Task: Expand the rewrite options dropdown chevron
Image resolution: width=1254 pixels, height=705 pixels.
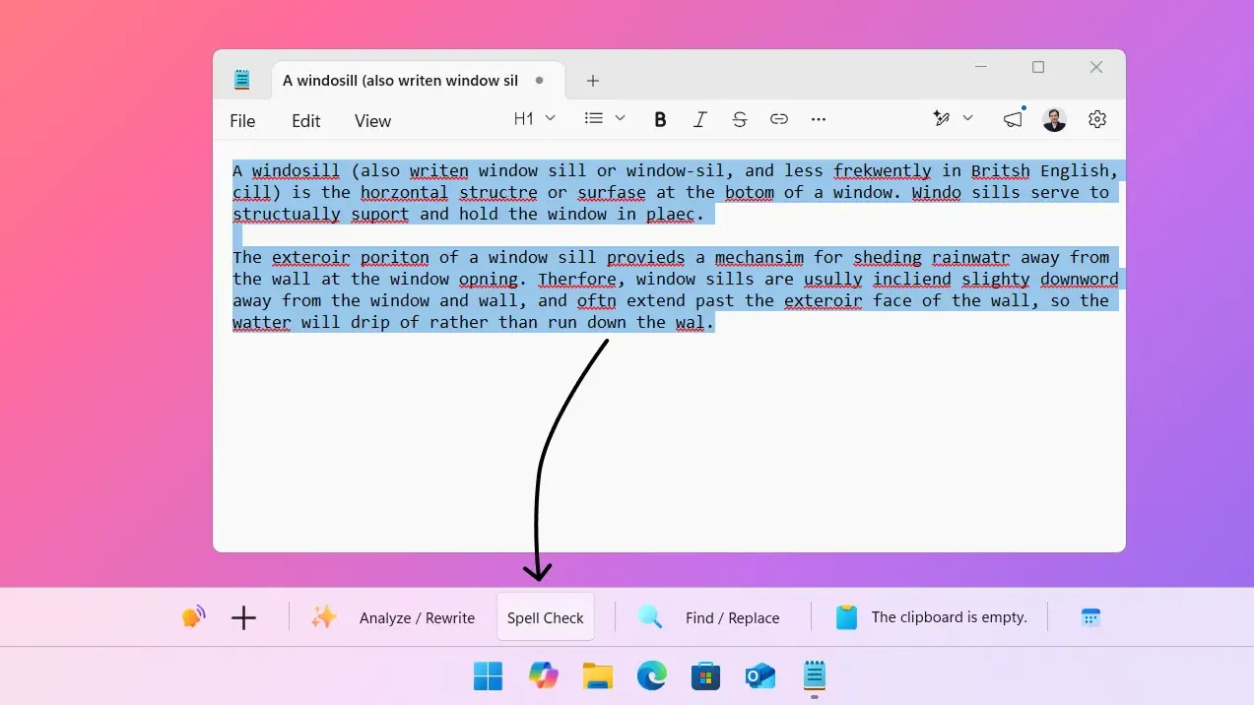Action: click(x=967, y=118)
